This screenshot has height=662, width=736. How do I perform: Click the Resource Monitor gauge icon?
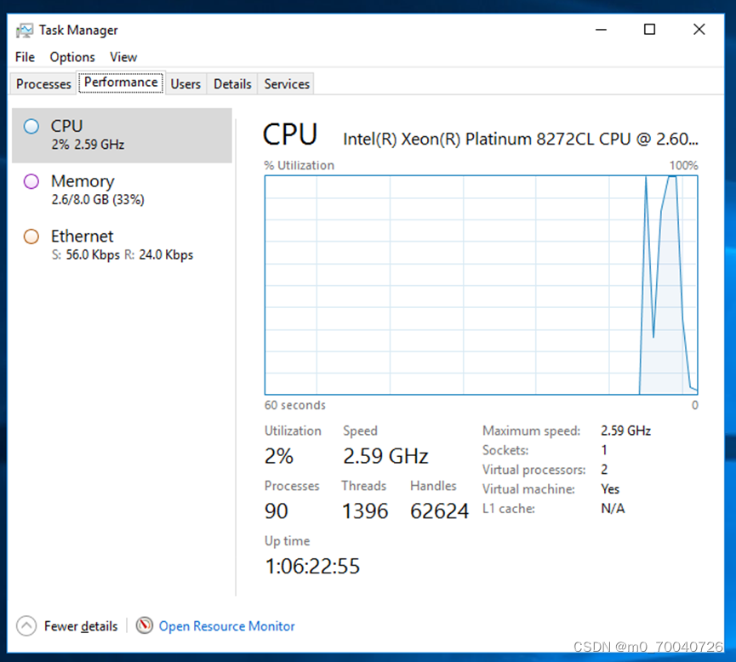[x=145, y=625]
